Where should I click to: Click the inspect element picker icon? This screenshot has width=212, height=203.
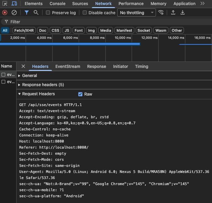pyautogui.click(x=5, y=4)
